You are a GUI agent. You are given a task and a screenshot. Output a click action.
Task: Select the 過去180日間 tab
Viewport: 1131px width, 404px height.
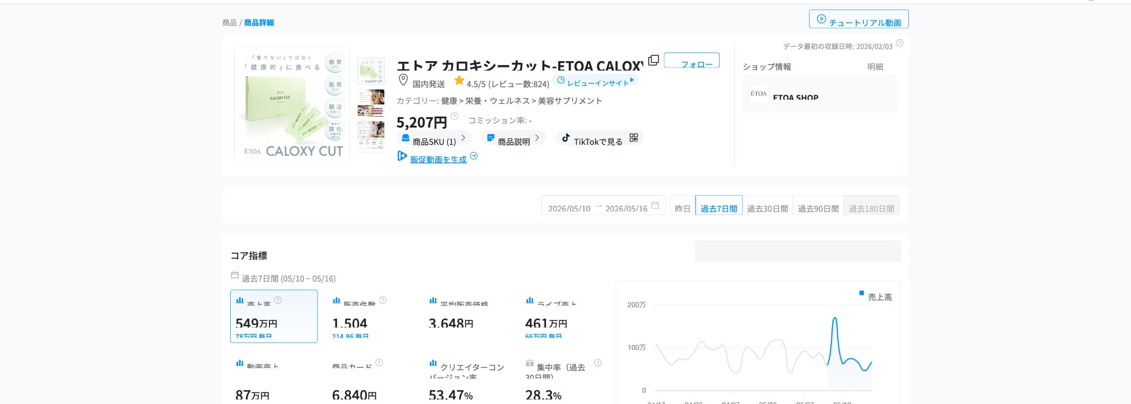(871, 205)
